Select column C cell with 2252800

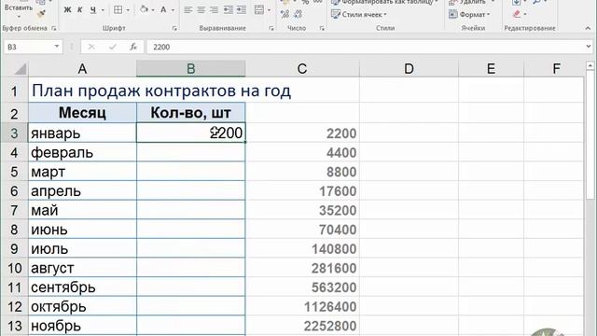(x=302, y=326)
